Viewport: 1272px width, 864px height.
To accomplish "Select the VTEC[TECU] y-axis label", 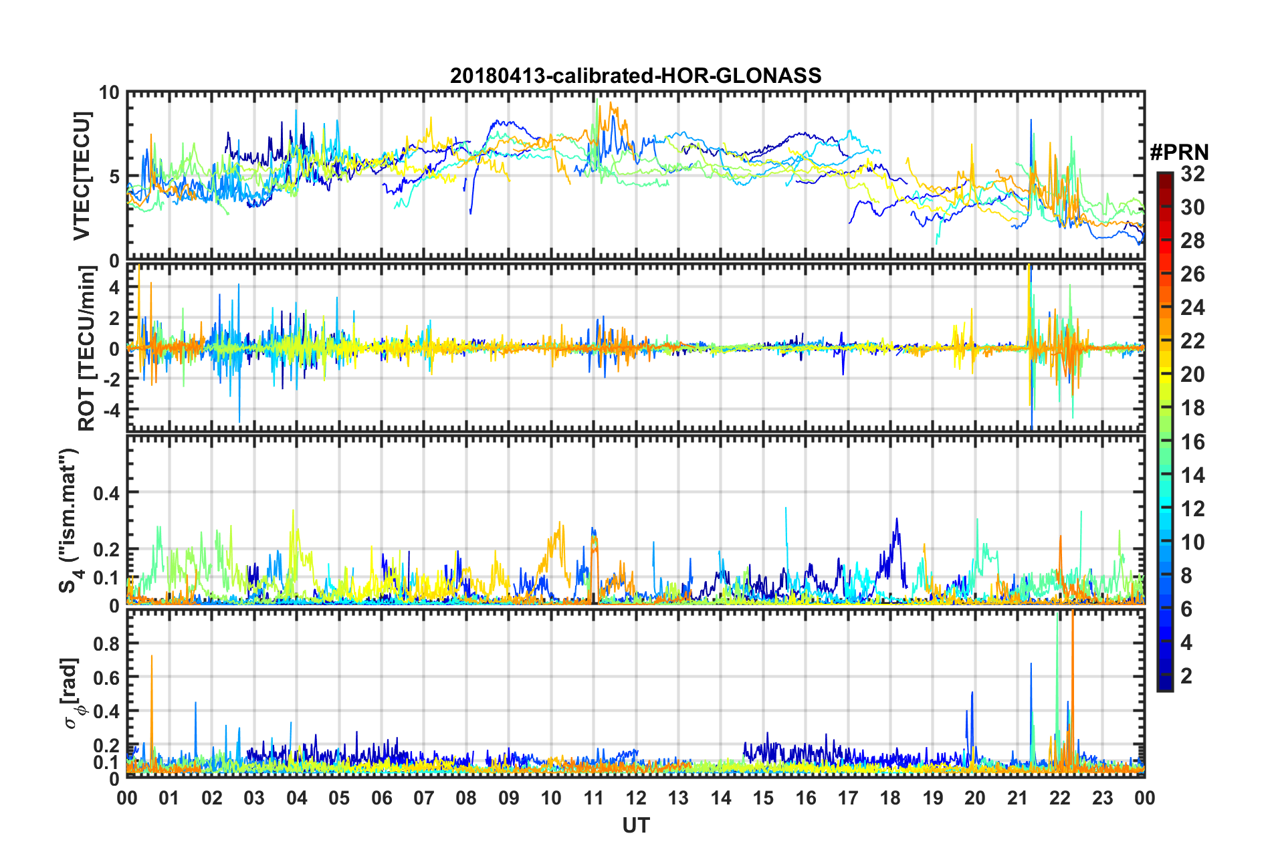I will (82, 176).
